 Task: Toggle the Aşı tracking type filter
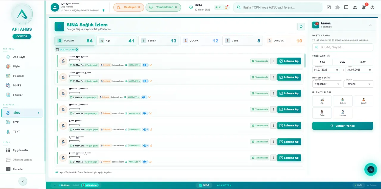tap(322, 101)
